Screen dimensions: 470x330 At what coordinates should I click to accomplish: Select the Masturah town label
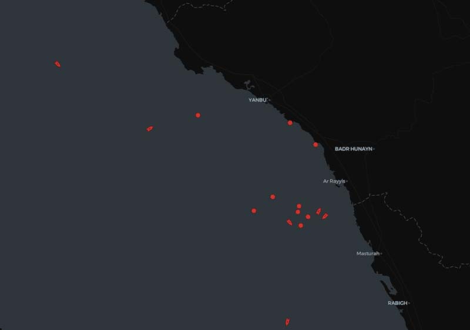point(367,254)
